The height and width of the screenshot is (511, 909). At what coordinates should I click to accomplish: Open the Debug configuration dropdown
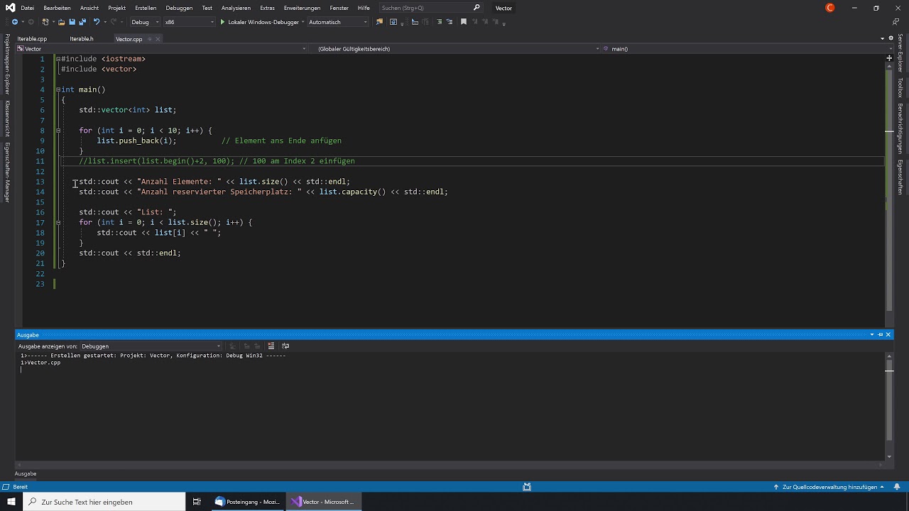(x=146, y=22)
